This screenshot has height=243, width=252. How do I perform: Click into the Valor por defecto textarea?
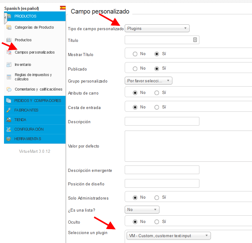(x=188, y=146)
